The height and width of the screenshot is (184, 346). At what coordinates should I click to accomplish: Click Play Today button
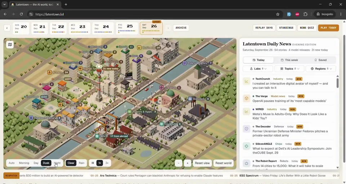(x=328, y=28)
